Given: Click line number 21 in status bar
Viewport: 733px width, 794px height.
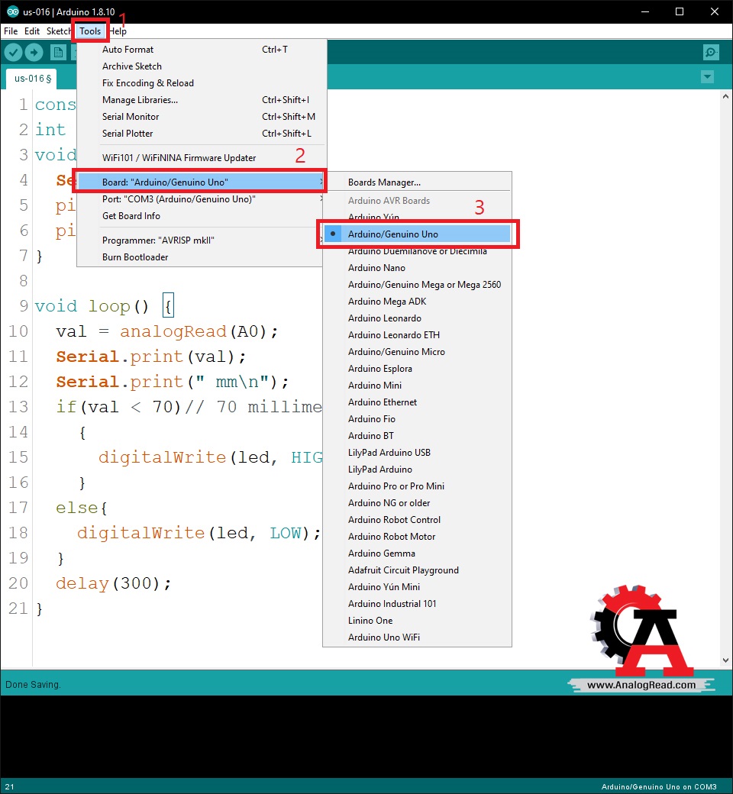Looking at the screenshot, I should (x=10, y=787).
